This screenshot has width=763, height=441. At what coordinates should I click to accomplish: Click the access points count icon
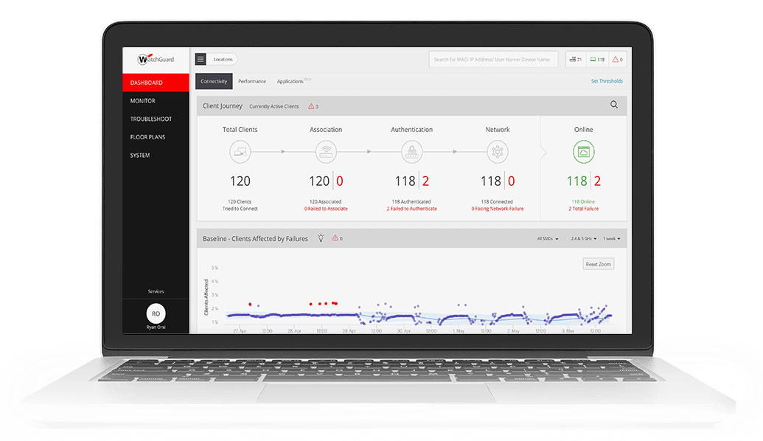[x=573, y=59]
